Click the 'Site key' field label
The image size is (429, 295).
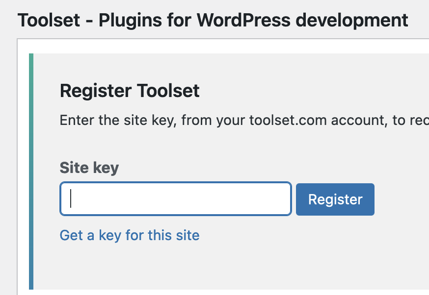(89, 168)
